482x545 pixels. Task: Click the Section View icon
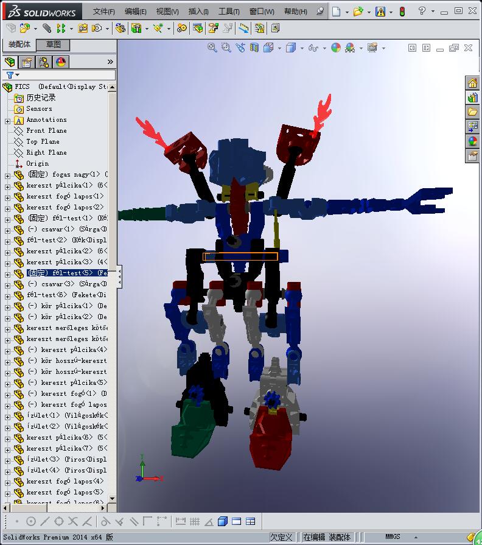click(x=254, y=47)
